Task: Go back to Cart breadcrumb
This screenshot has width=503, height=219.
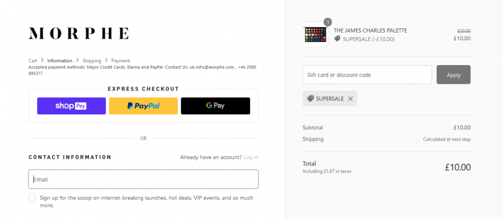Action: 33,60
